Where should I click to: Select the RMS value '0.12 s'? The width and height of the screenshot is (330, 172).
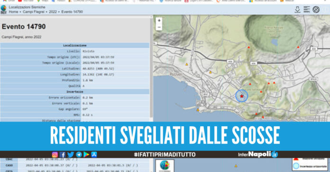tap(88, 115)
